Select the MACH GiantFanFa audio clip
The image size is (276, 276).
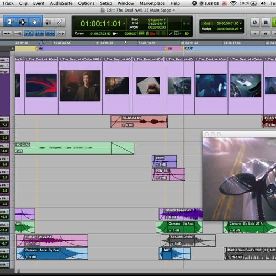250,253
